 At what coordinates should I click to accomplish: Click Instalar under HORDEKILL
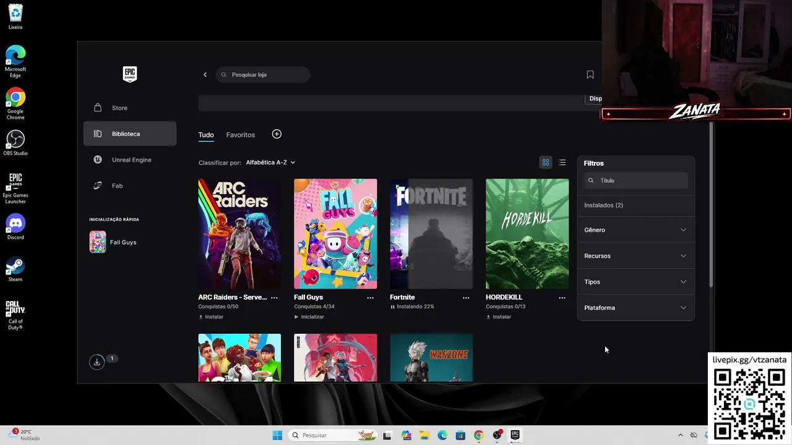[x=499, y=317]
